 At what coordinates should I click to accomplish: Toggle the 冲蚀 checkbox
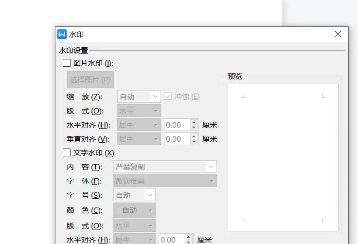168,96
